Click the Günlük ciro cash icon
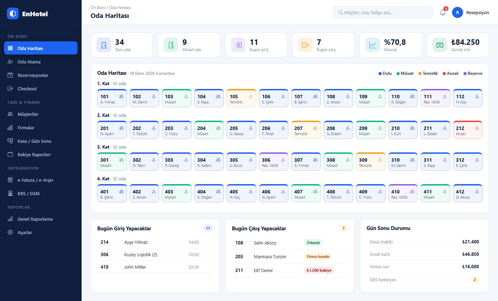Image resolution: width=498 pixels, height=301 pixels. click(440, 45)
